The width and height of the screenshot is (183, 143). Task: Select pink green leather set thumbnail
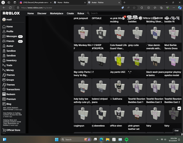click(137, 114)
